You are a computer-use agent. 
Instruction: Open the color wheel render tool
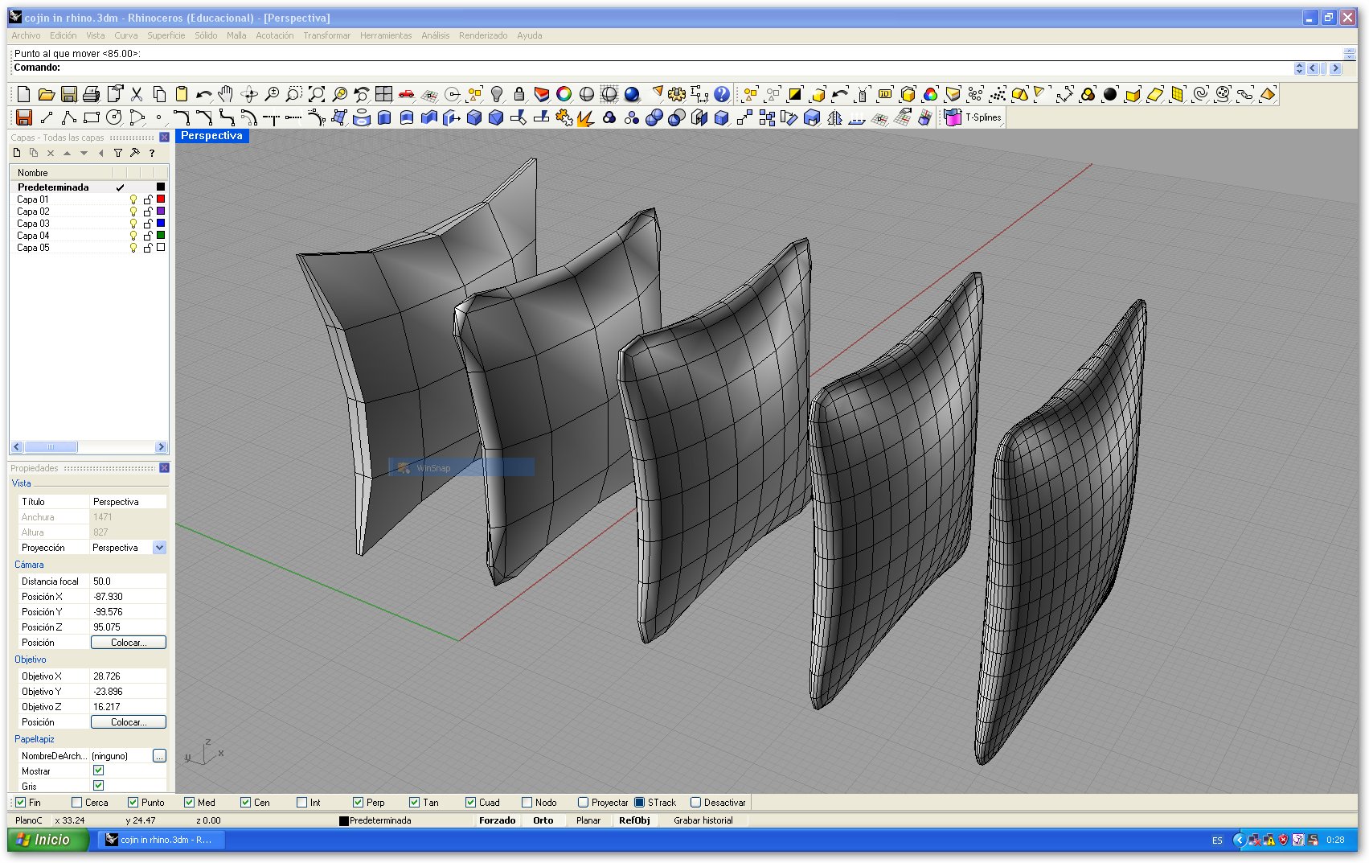(564, 95)
